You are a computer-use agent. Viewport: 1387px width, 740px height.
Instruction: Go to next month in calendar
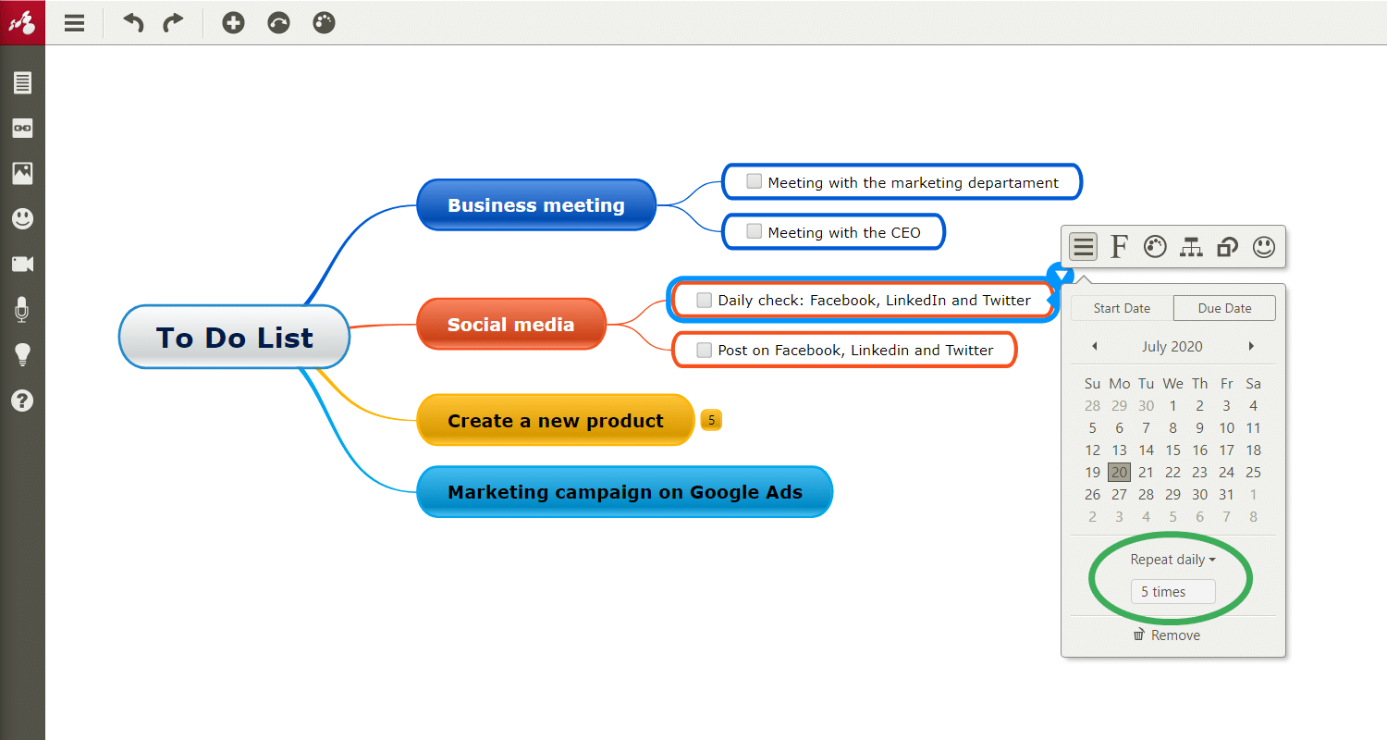pos(1251,347)
